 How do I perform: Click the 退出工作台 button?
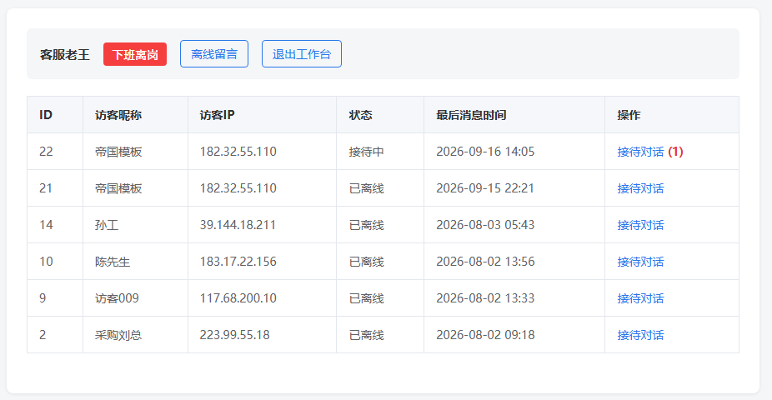(302, 54)
